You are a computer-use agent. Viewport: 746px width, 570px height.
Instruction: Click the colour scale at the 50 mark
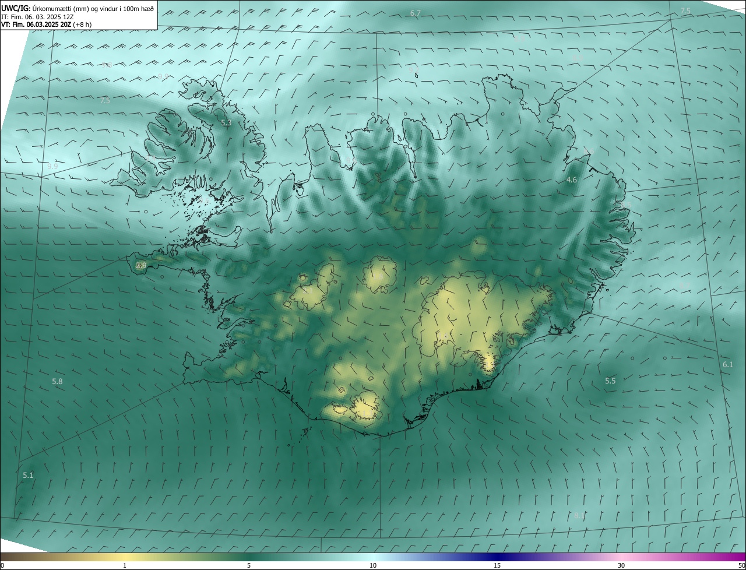click(742, 566)
